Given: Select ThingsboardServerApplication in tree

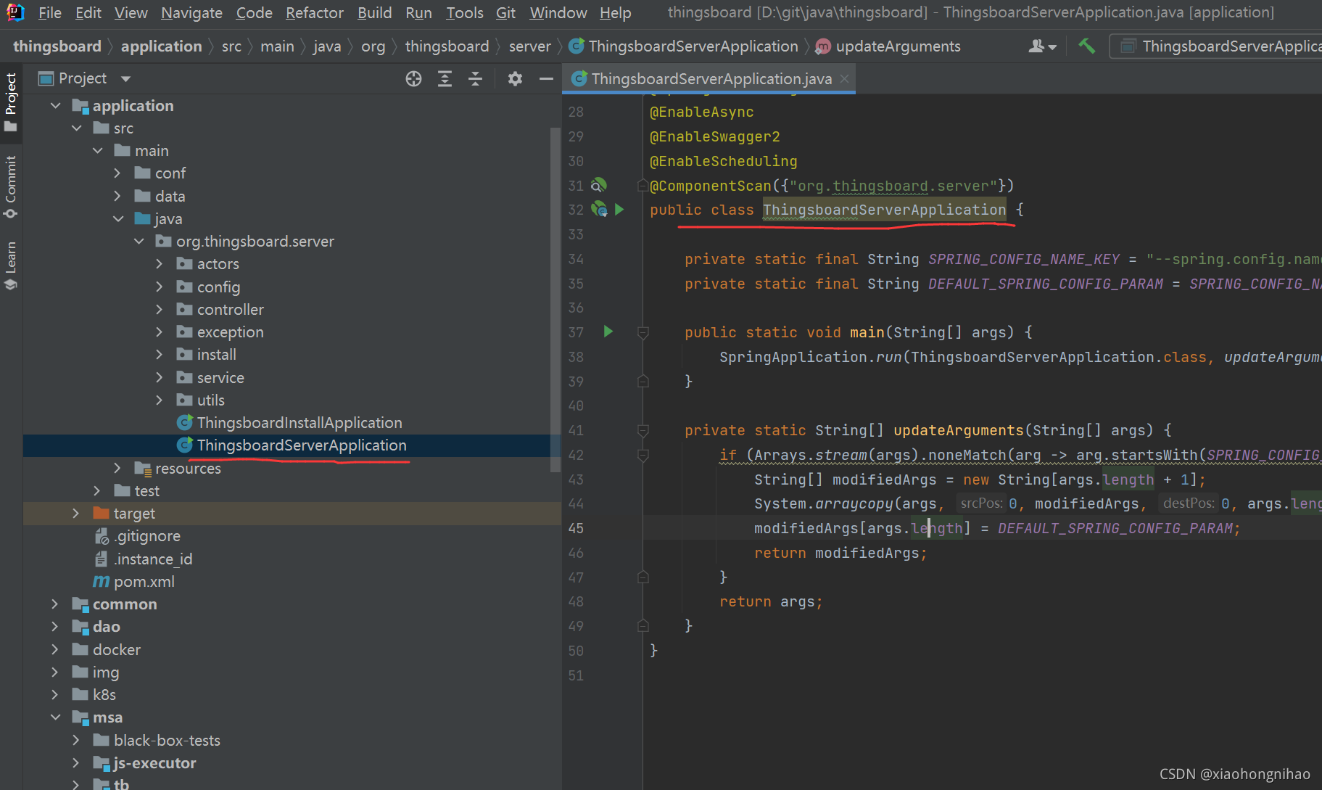Looking at the screenshot, I should (292, 445).
